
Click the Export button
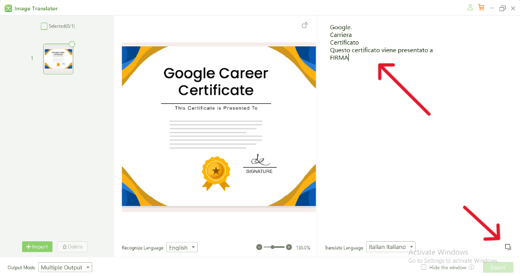pyautogui.click(x=497, y=267)
